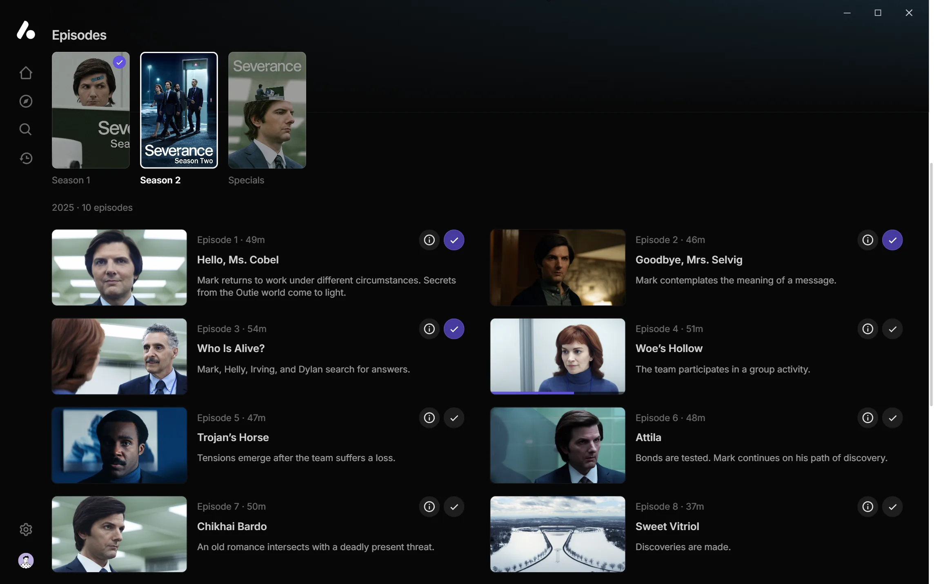Unmark Episode 3 as watched
Screen dimensions: 934x584
454,329
